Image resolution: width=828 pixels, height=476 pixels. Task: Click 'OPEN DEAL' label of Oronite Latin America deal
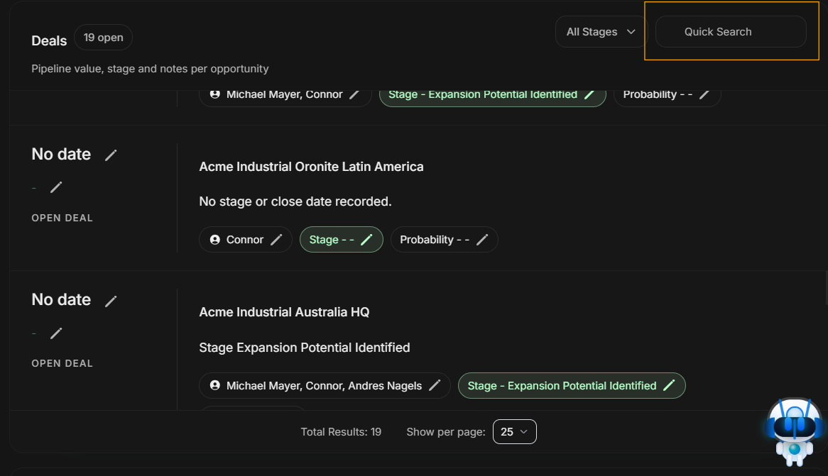click(x=62, y=218)
